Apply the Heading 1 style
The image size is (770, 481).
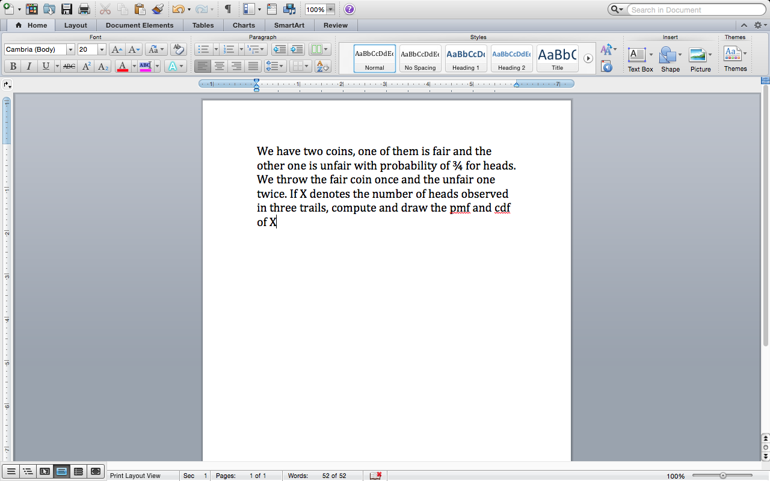[x=466, y=58]
